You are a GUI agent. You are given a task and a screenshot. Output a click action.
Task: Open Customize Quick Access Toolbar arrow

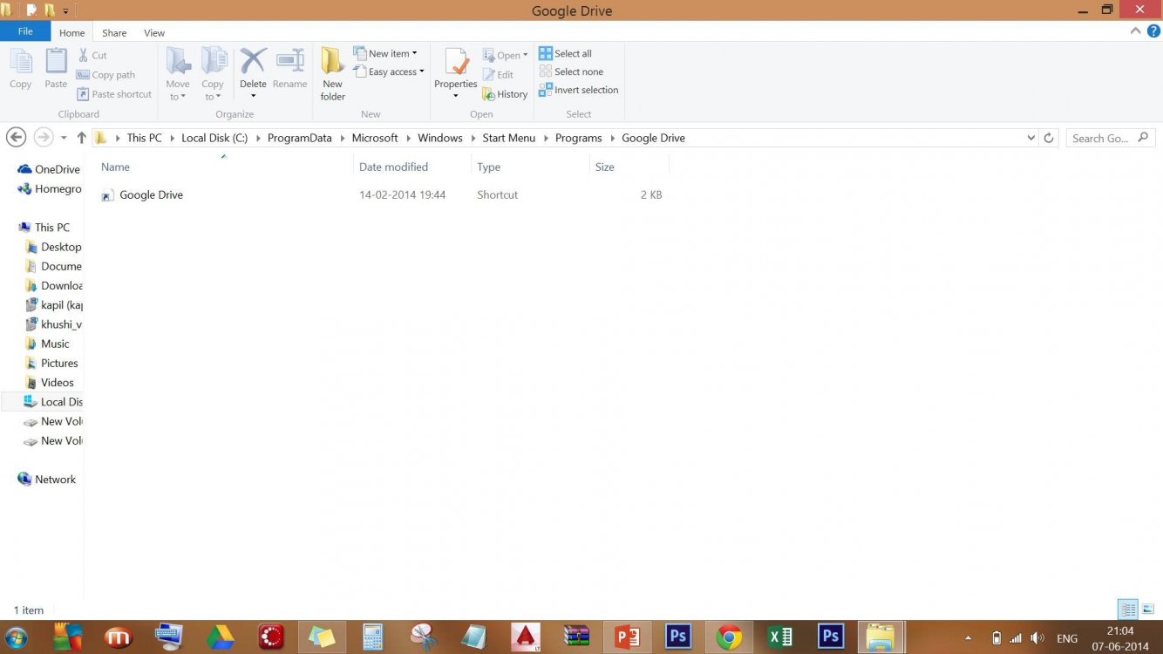[65, 11]
